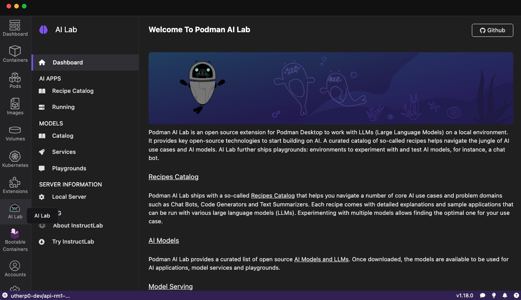Open feedback chat bubble icon

point(483,295)
